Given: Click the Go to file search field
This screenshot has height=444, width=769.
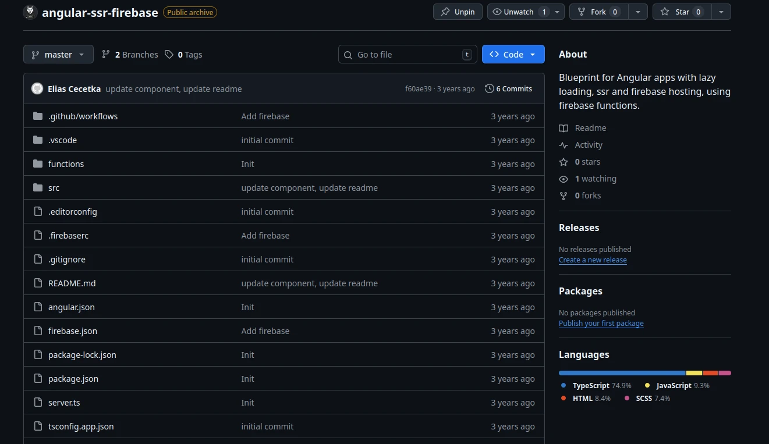Looking at the screenshot, I should coord(406,54).
